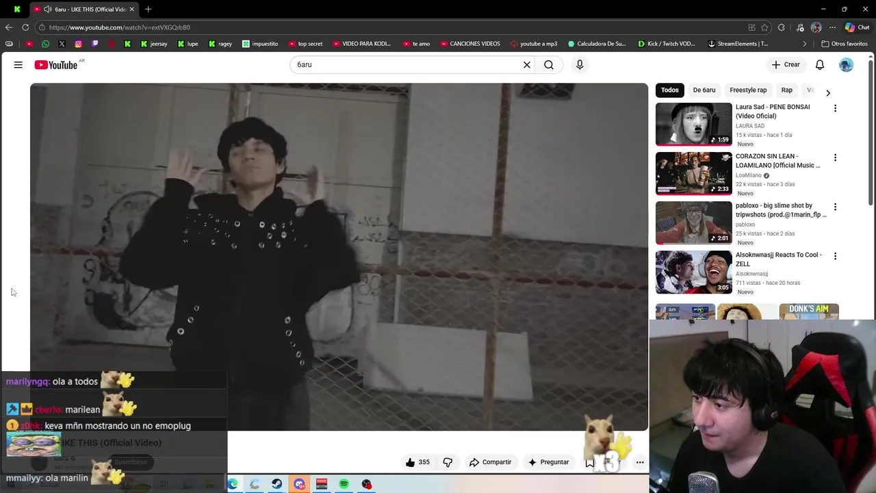Viewport: 876px width, 493px height.
Task: Like the video with thumbs up
Action: 417,462
